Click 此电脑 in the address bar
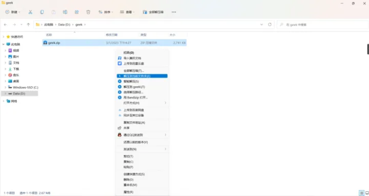This screenshot has height=196, width=369. click(x=48, y=25)
